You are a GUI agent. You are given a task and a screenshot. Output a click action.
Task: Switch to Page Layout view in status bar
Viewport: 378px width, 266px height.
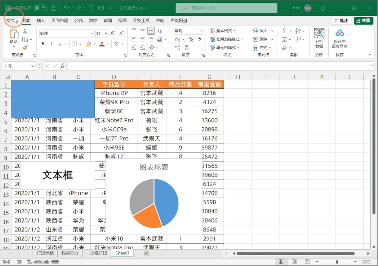[x=294, y=262]
